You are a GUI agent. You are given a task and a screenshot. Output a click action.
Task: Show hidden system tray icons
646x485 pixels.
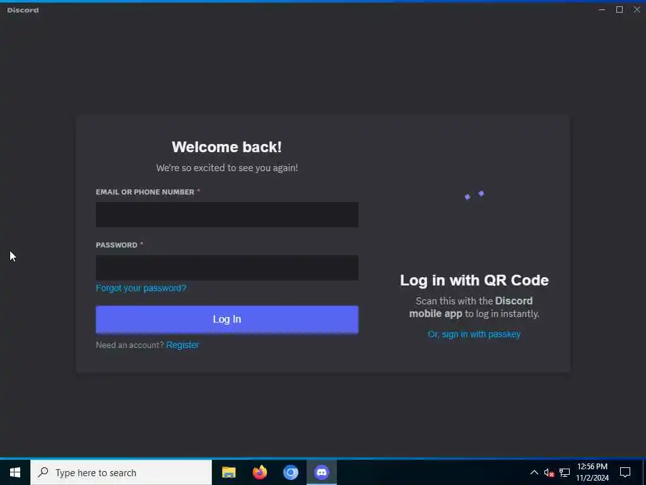click(x=534, y=472)
